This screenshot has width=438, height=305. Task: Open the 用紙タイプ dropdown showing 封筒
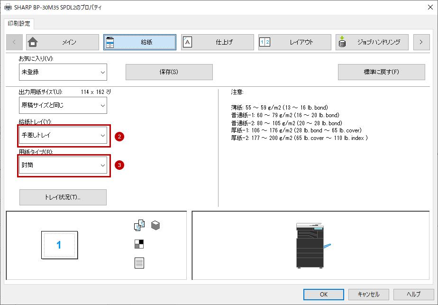coord(63,165)
